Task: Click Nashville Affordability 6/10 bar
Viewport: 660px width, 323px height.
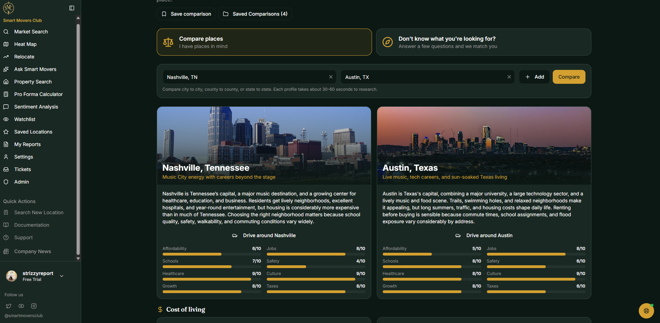Action: pyautogui.click(x=212, y=254)
